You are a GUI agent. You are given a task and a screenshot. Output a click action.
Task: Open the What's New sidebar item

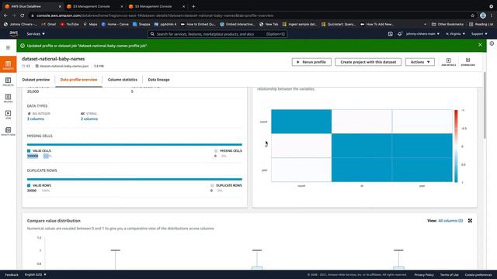pos(9,131)
